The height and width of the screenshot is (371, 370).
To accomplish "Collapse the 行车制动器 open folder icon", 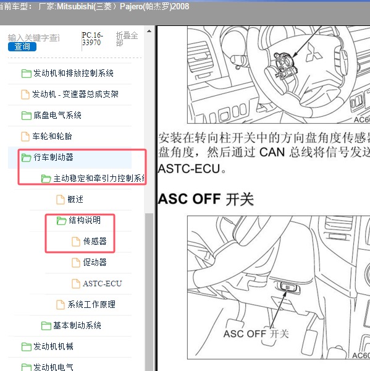I will point(26,157).
